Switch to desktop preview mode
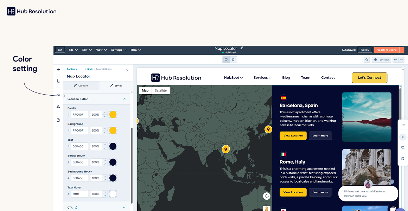 tap(226, 60)
